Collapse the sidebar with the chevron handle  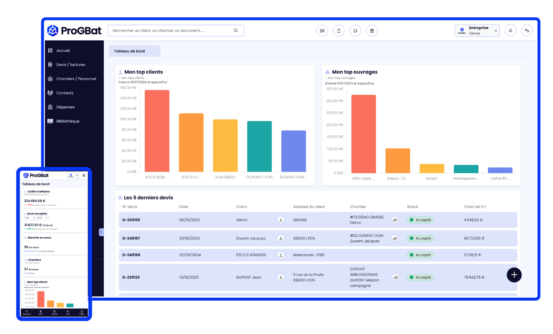pos(101,232)
